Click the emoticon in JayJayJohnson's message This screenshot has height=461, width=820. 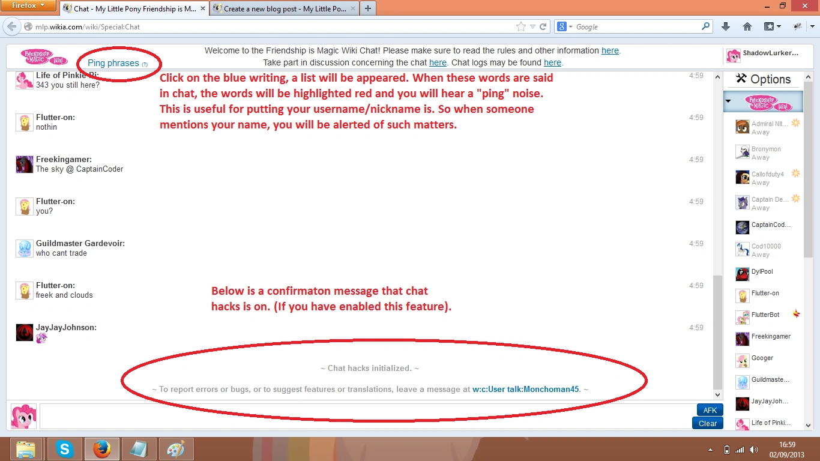pyautogui.click(x=41, y=338)
